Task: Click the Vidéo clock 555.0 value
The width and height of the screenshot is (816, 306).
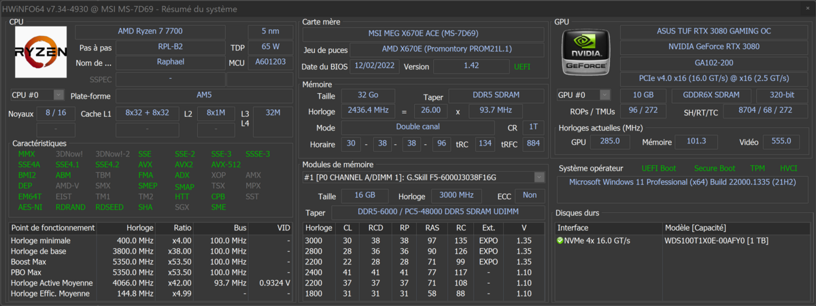Action: click(781, 141)
